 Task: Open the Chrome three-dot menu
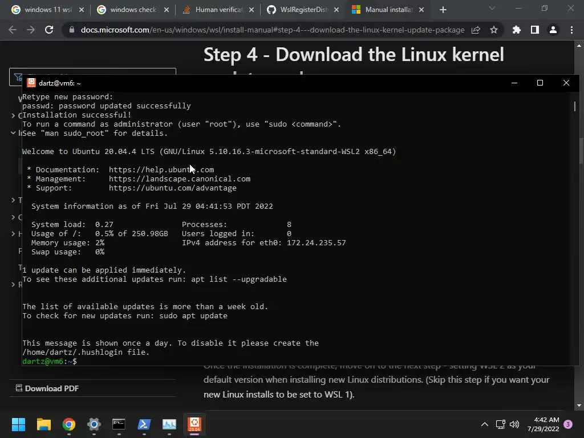point(571,30)
